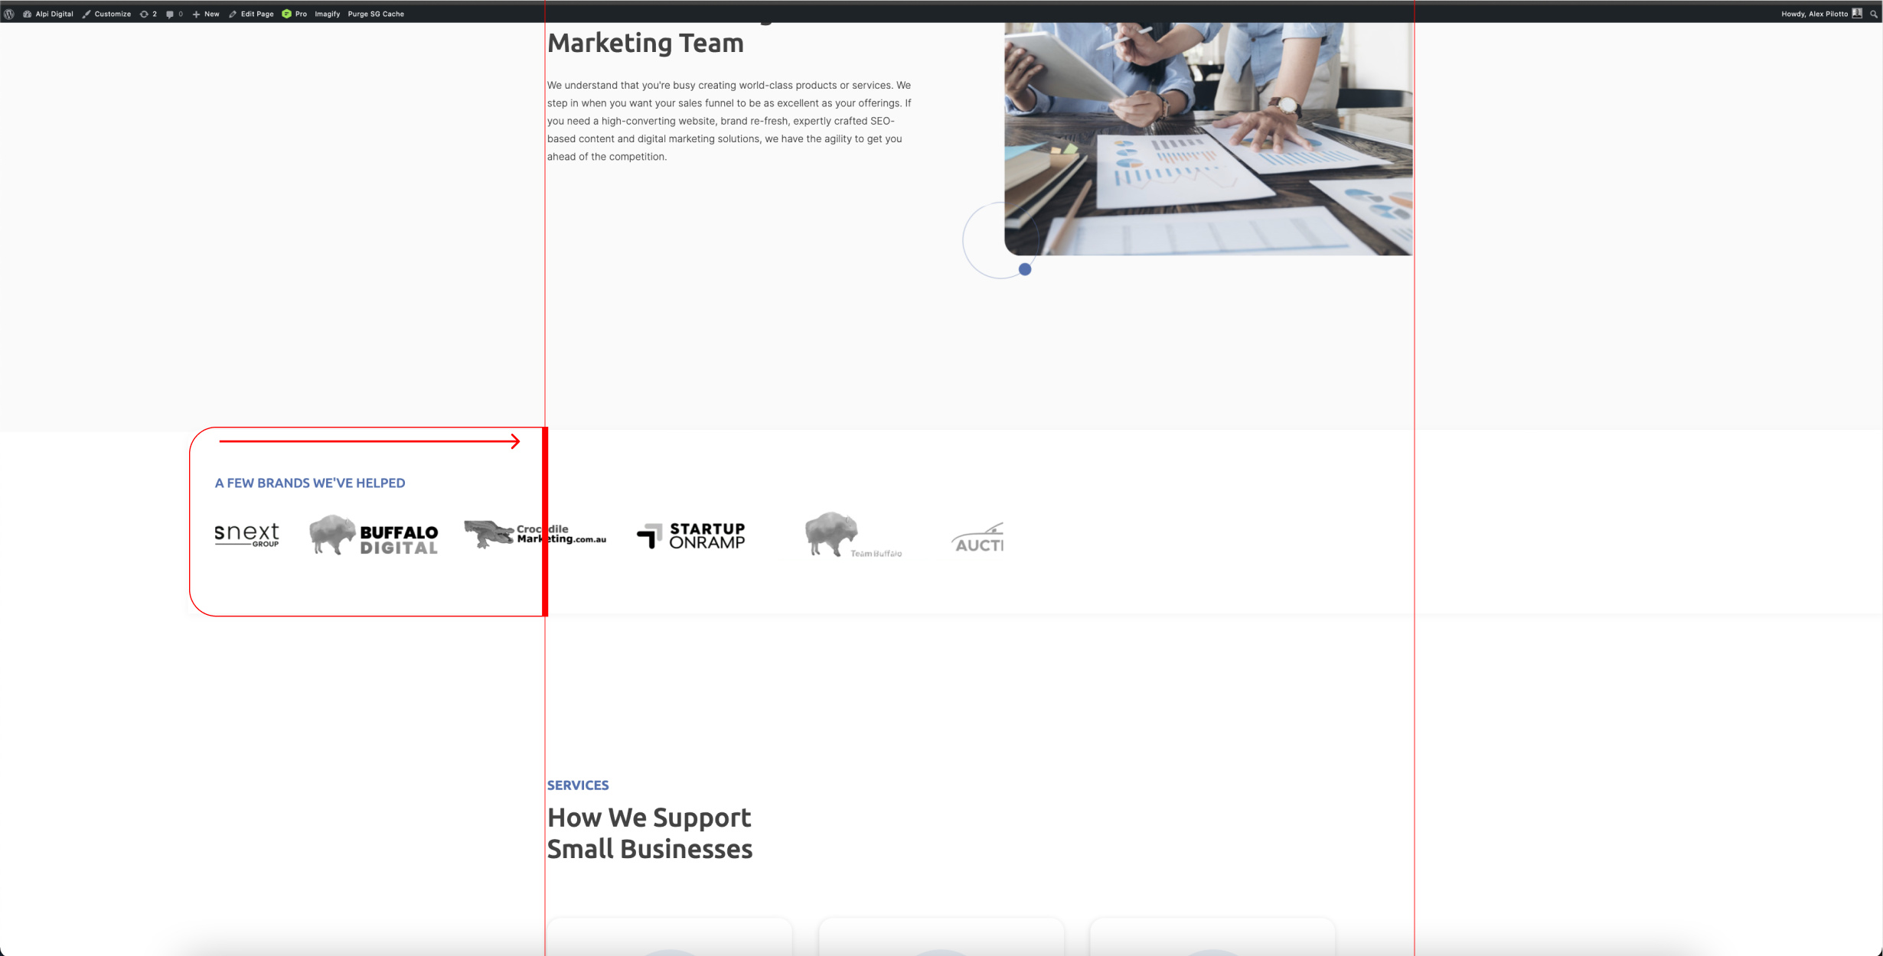Screen dimensions: 1883x956
Task: Open the Howdy, Alex Pilotto account menu
Action: [x=1822, y=14]
